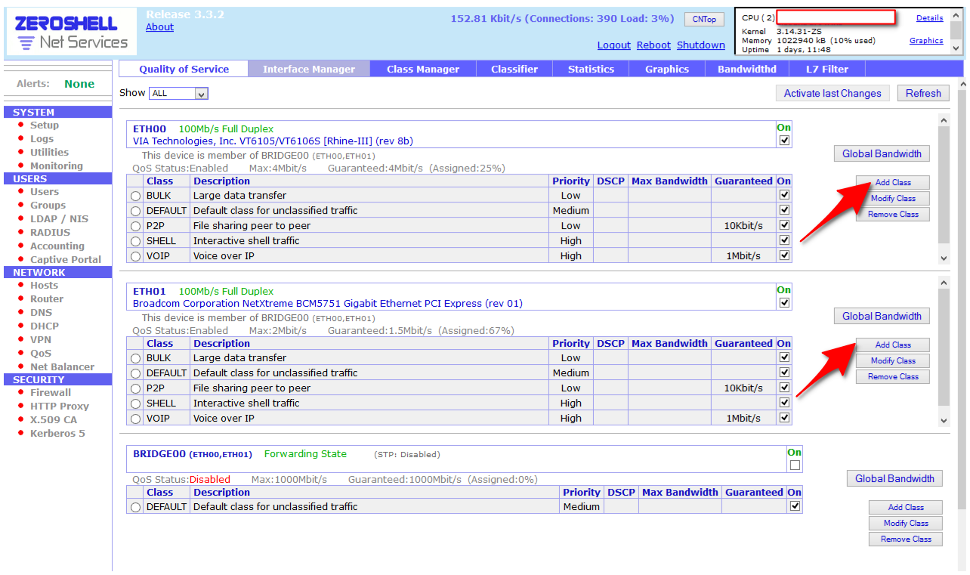Select the ETH00 P2P class radio button

135,226
